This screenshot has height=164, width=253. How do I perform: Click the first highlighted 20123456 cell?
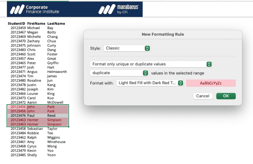[x=18, y=107]
